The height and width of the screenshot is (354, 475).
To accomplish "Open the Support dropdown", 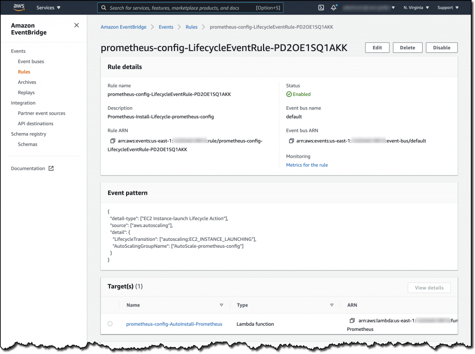I will coord(447,7).
